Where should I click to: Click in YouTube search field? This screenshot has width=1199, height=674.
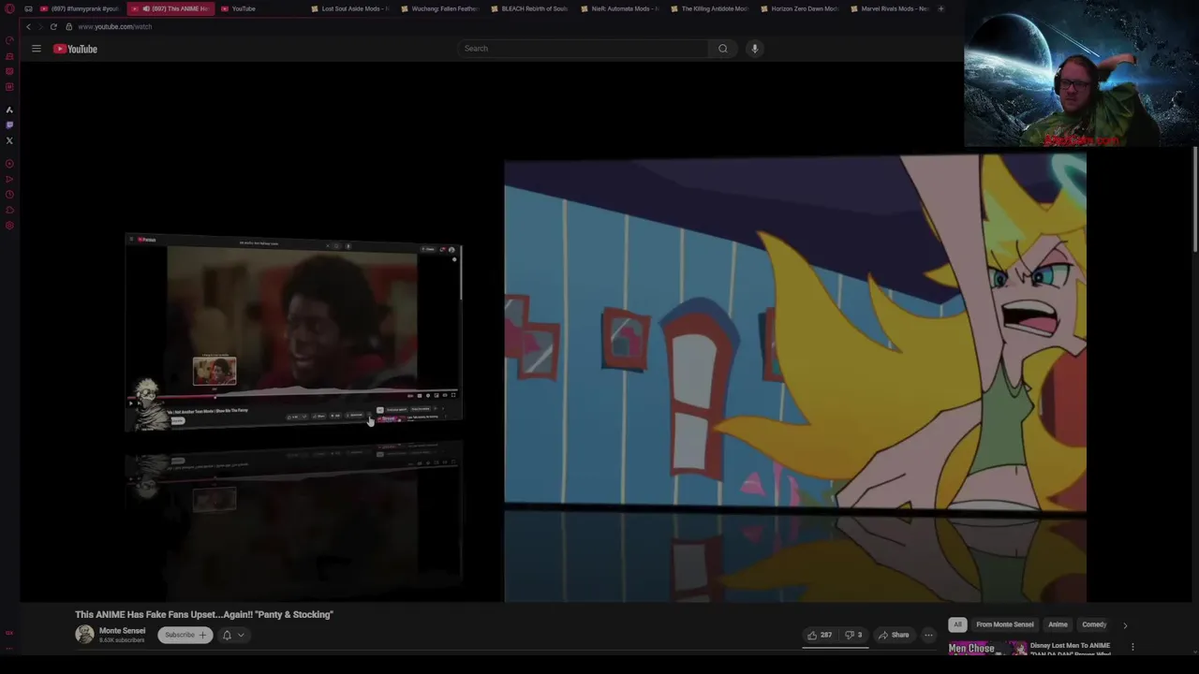point(584,49)
